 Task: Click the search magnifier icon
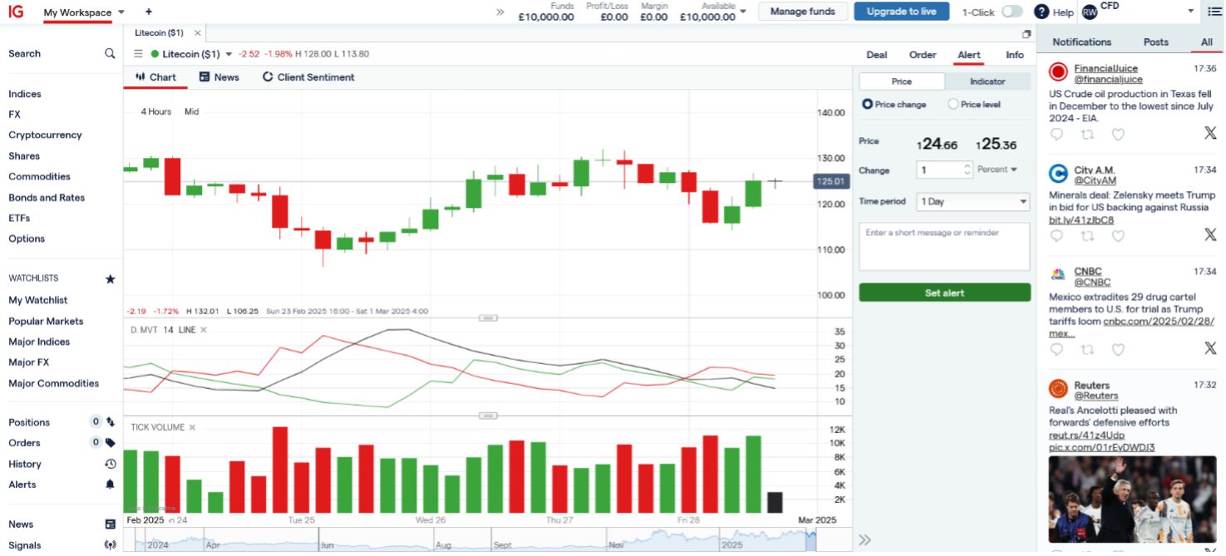110,53
